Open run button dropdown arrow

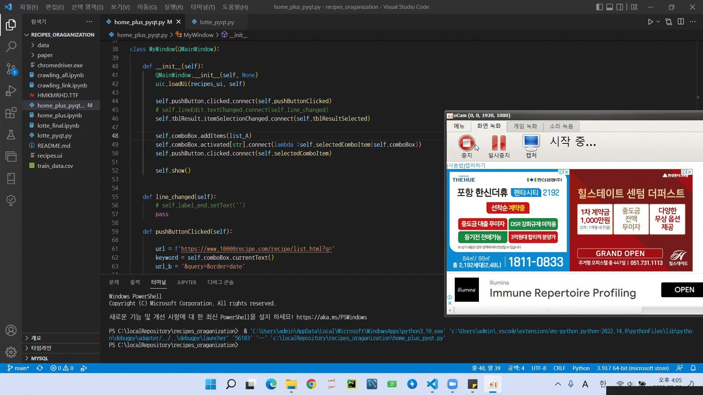(658, 22)
